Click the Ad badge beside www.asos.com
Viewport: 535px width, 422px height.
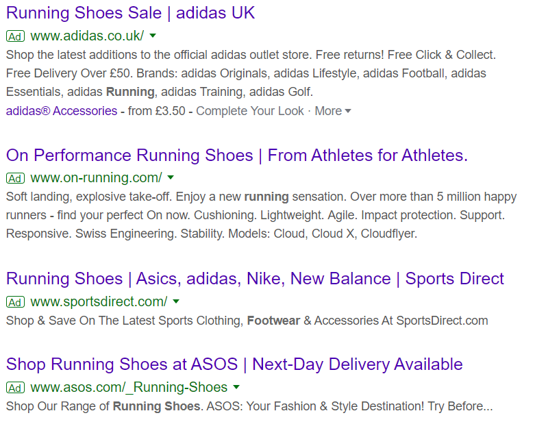(x=15, y=388)
